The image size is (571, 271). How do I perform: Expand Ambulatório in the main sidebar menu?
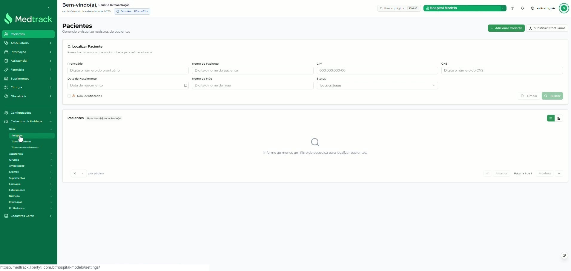pyautogui.click(x=28, y=43)
